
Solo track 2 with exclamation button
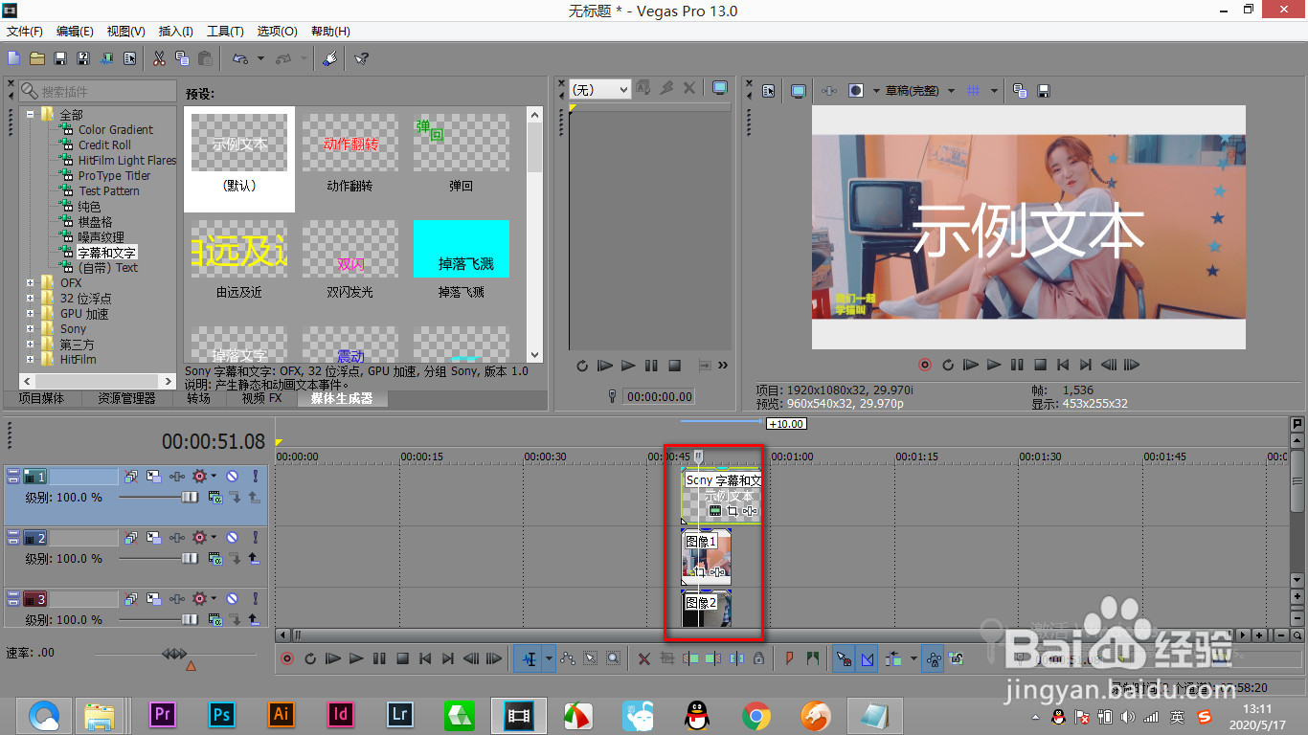[x=255, y=537]
